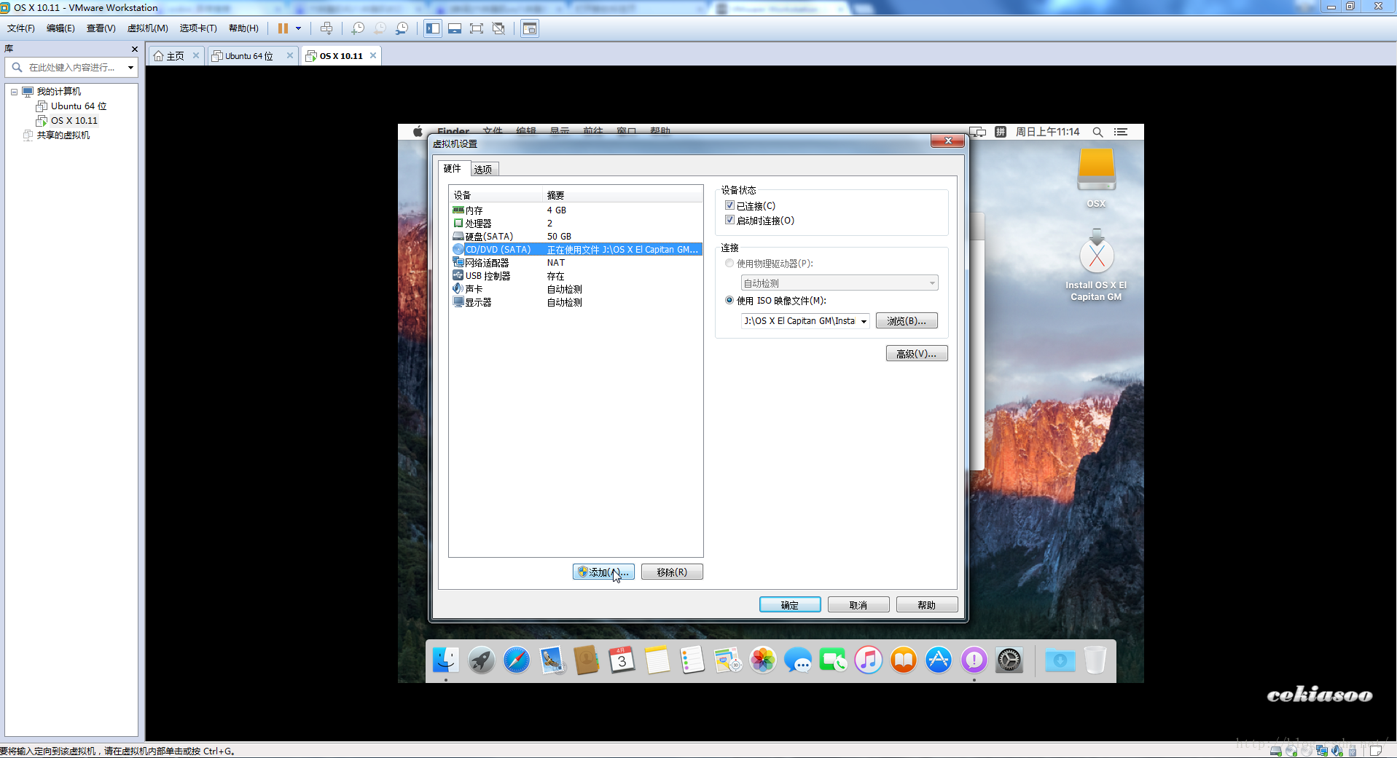
Task: Select the 内存 device row
Action: tap(576, 210)
